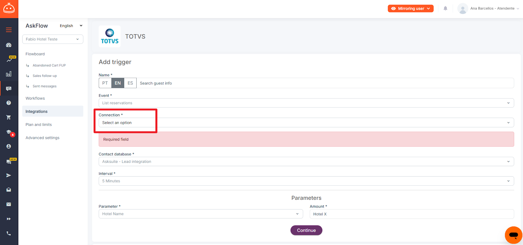
Task: Open the open envelope icon
Action: [9, 190]
